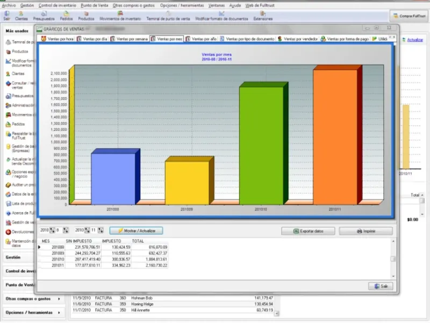Image resolution: width=430 pixels, height=323 pixels.
Task: Switch to Ventas por tipo de documento tab
Action: coord(247,39)
